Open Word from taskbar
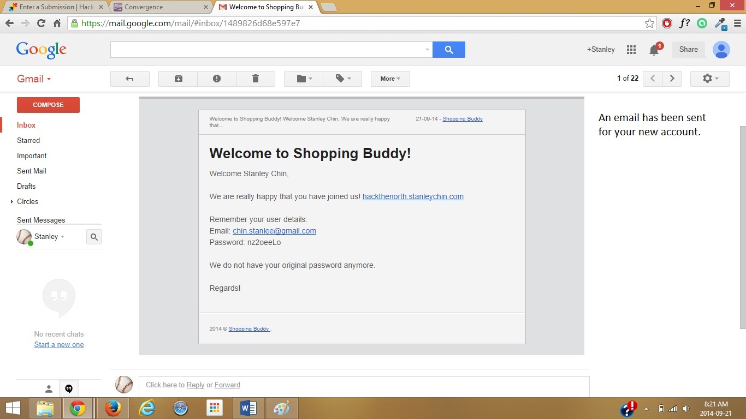This screenshot has height=419, width=746. point(248,408)
